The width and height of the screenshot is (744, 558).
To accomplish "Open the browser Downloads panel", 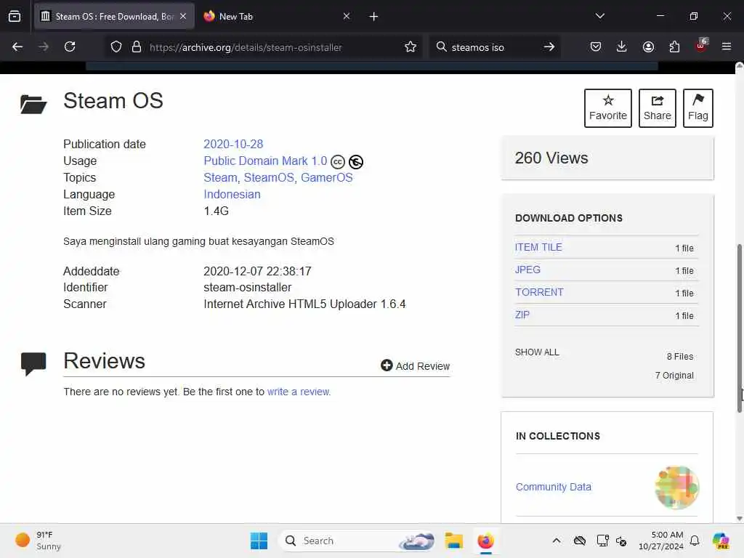I will (x=622, y=46).
